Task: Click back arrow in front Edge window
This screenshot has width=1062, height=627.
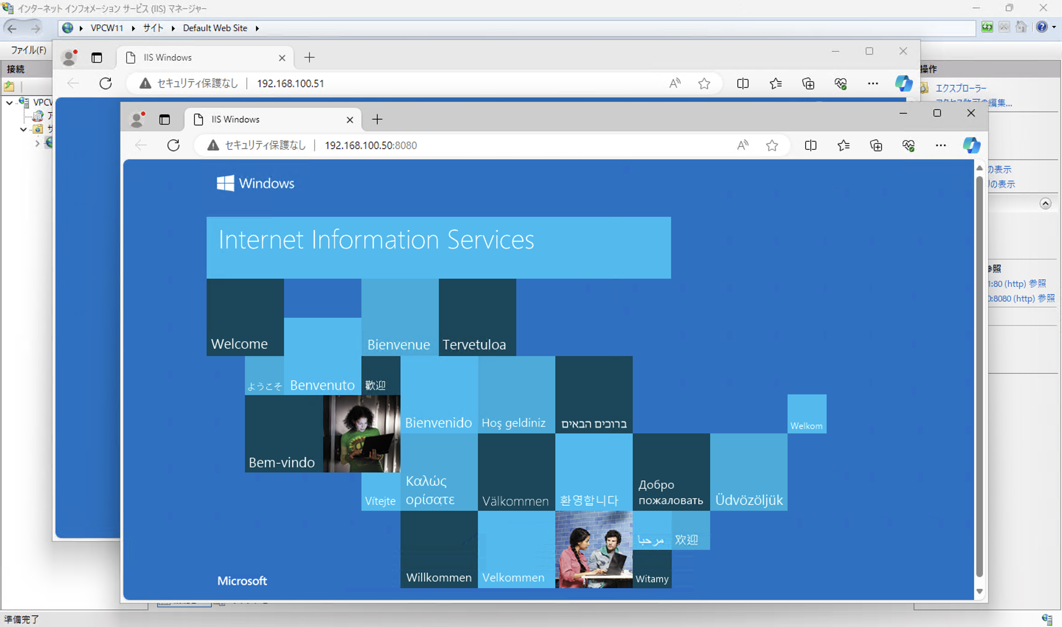Action: click(x=141, y=145)
